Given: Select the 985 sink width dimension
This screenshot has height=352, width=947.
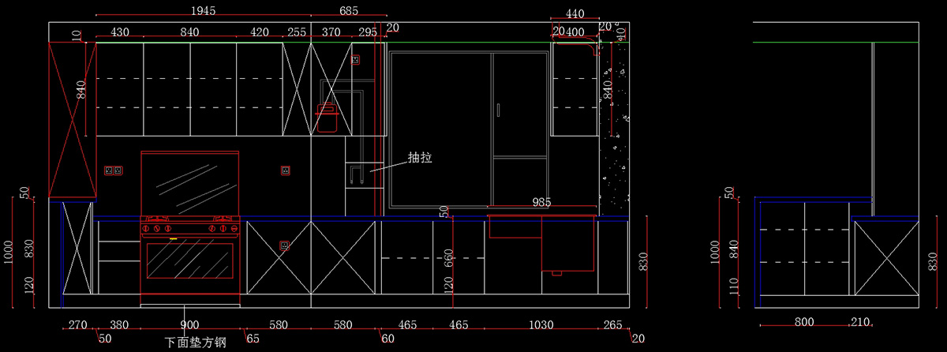Looking at the screenshot, I should coord(541,203).
